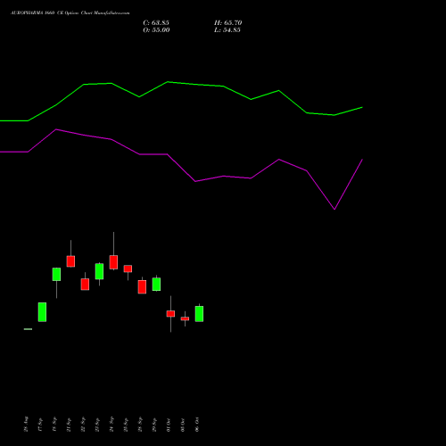The width and height of the screenshot is (446, 446).
Task: Click the green candlestick for 29 Sep
Action: click(156, 285)
